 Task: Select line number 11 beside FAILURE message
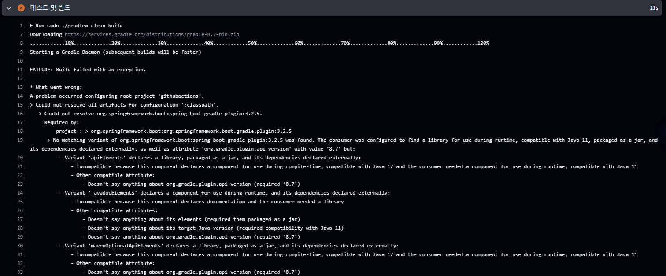pyautogui.click(x=20, y=69)
